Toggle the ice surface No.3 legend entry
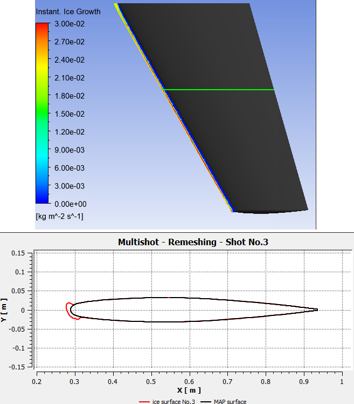The image size is (354, 404). pos(167,401)
